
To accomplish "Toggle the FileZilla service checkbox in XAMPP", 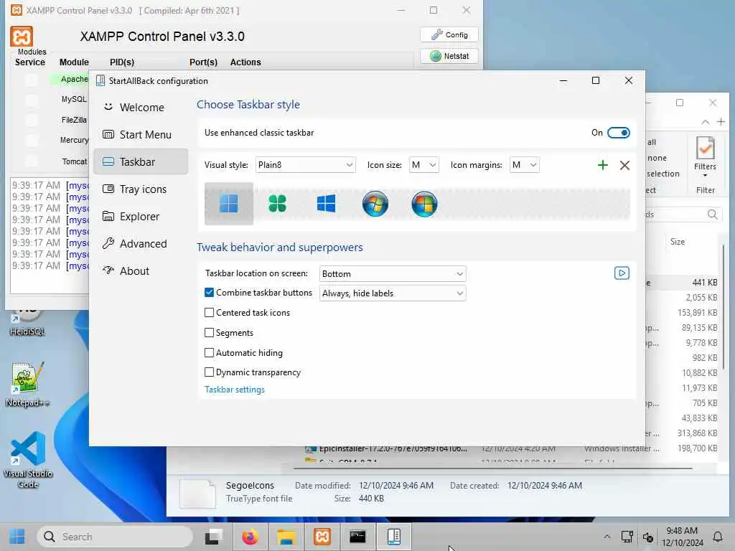I will click(x=32, y=121).
